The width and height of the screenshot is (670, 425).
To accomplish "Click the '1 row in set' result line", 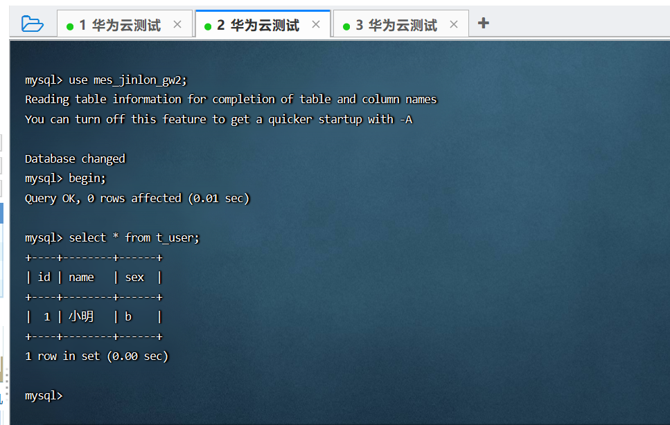I will (96, 356).
